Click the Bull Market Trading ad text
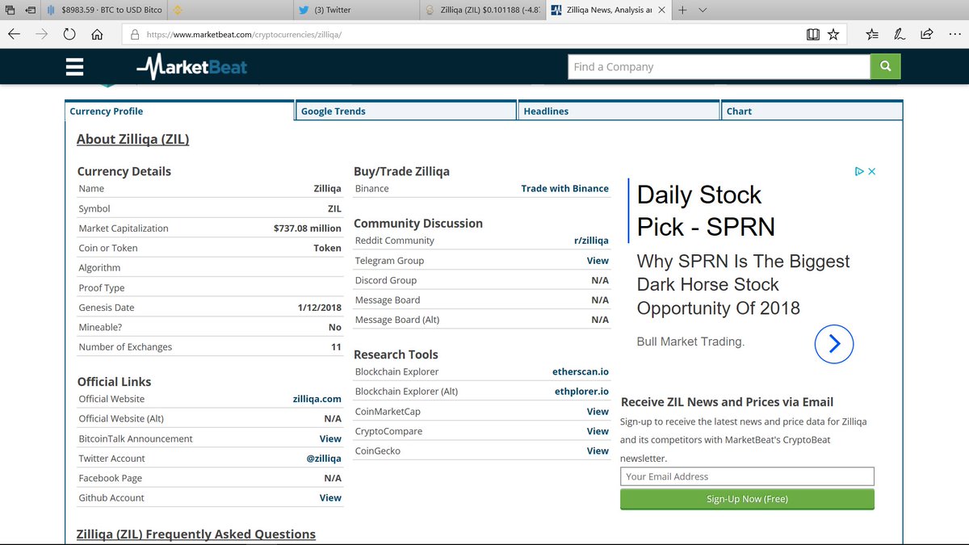The height and width of the screenshot is (545, 969). pos(690,342)
